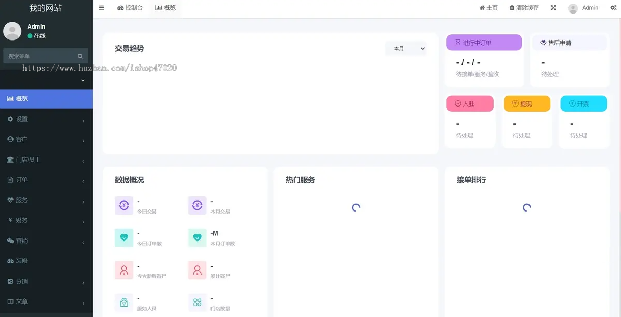The height and width of the screenshot is (317, 621).
Task: Open the 控制台 tab
Action: tap(130, 7)
